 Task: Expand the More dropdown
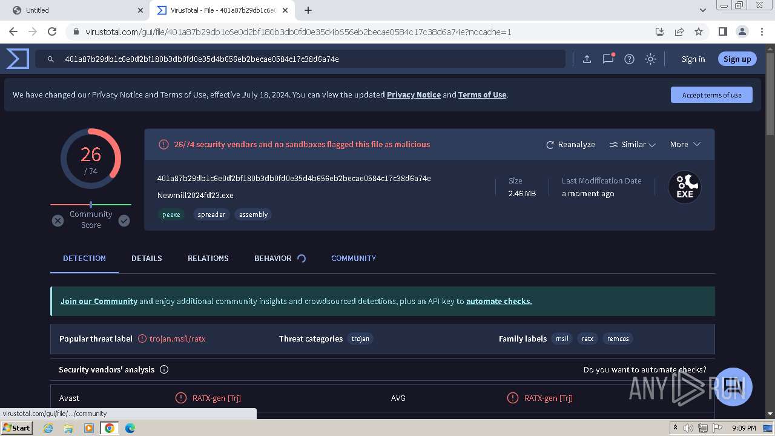(685, 145)
